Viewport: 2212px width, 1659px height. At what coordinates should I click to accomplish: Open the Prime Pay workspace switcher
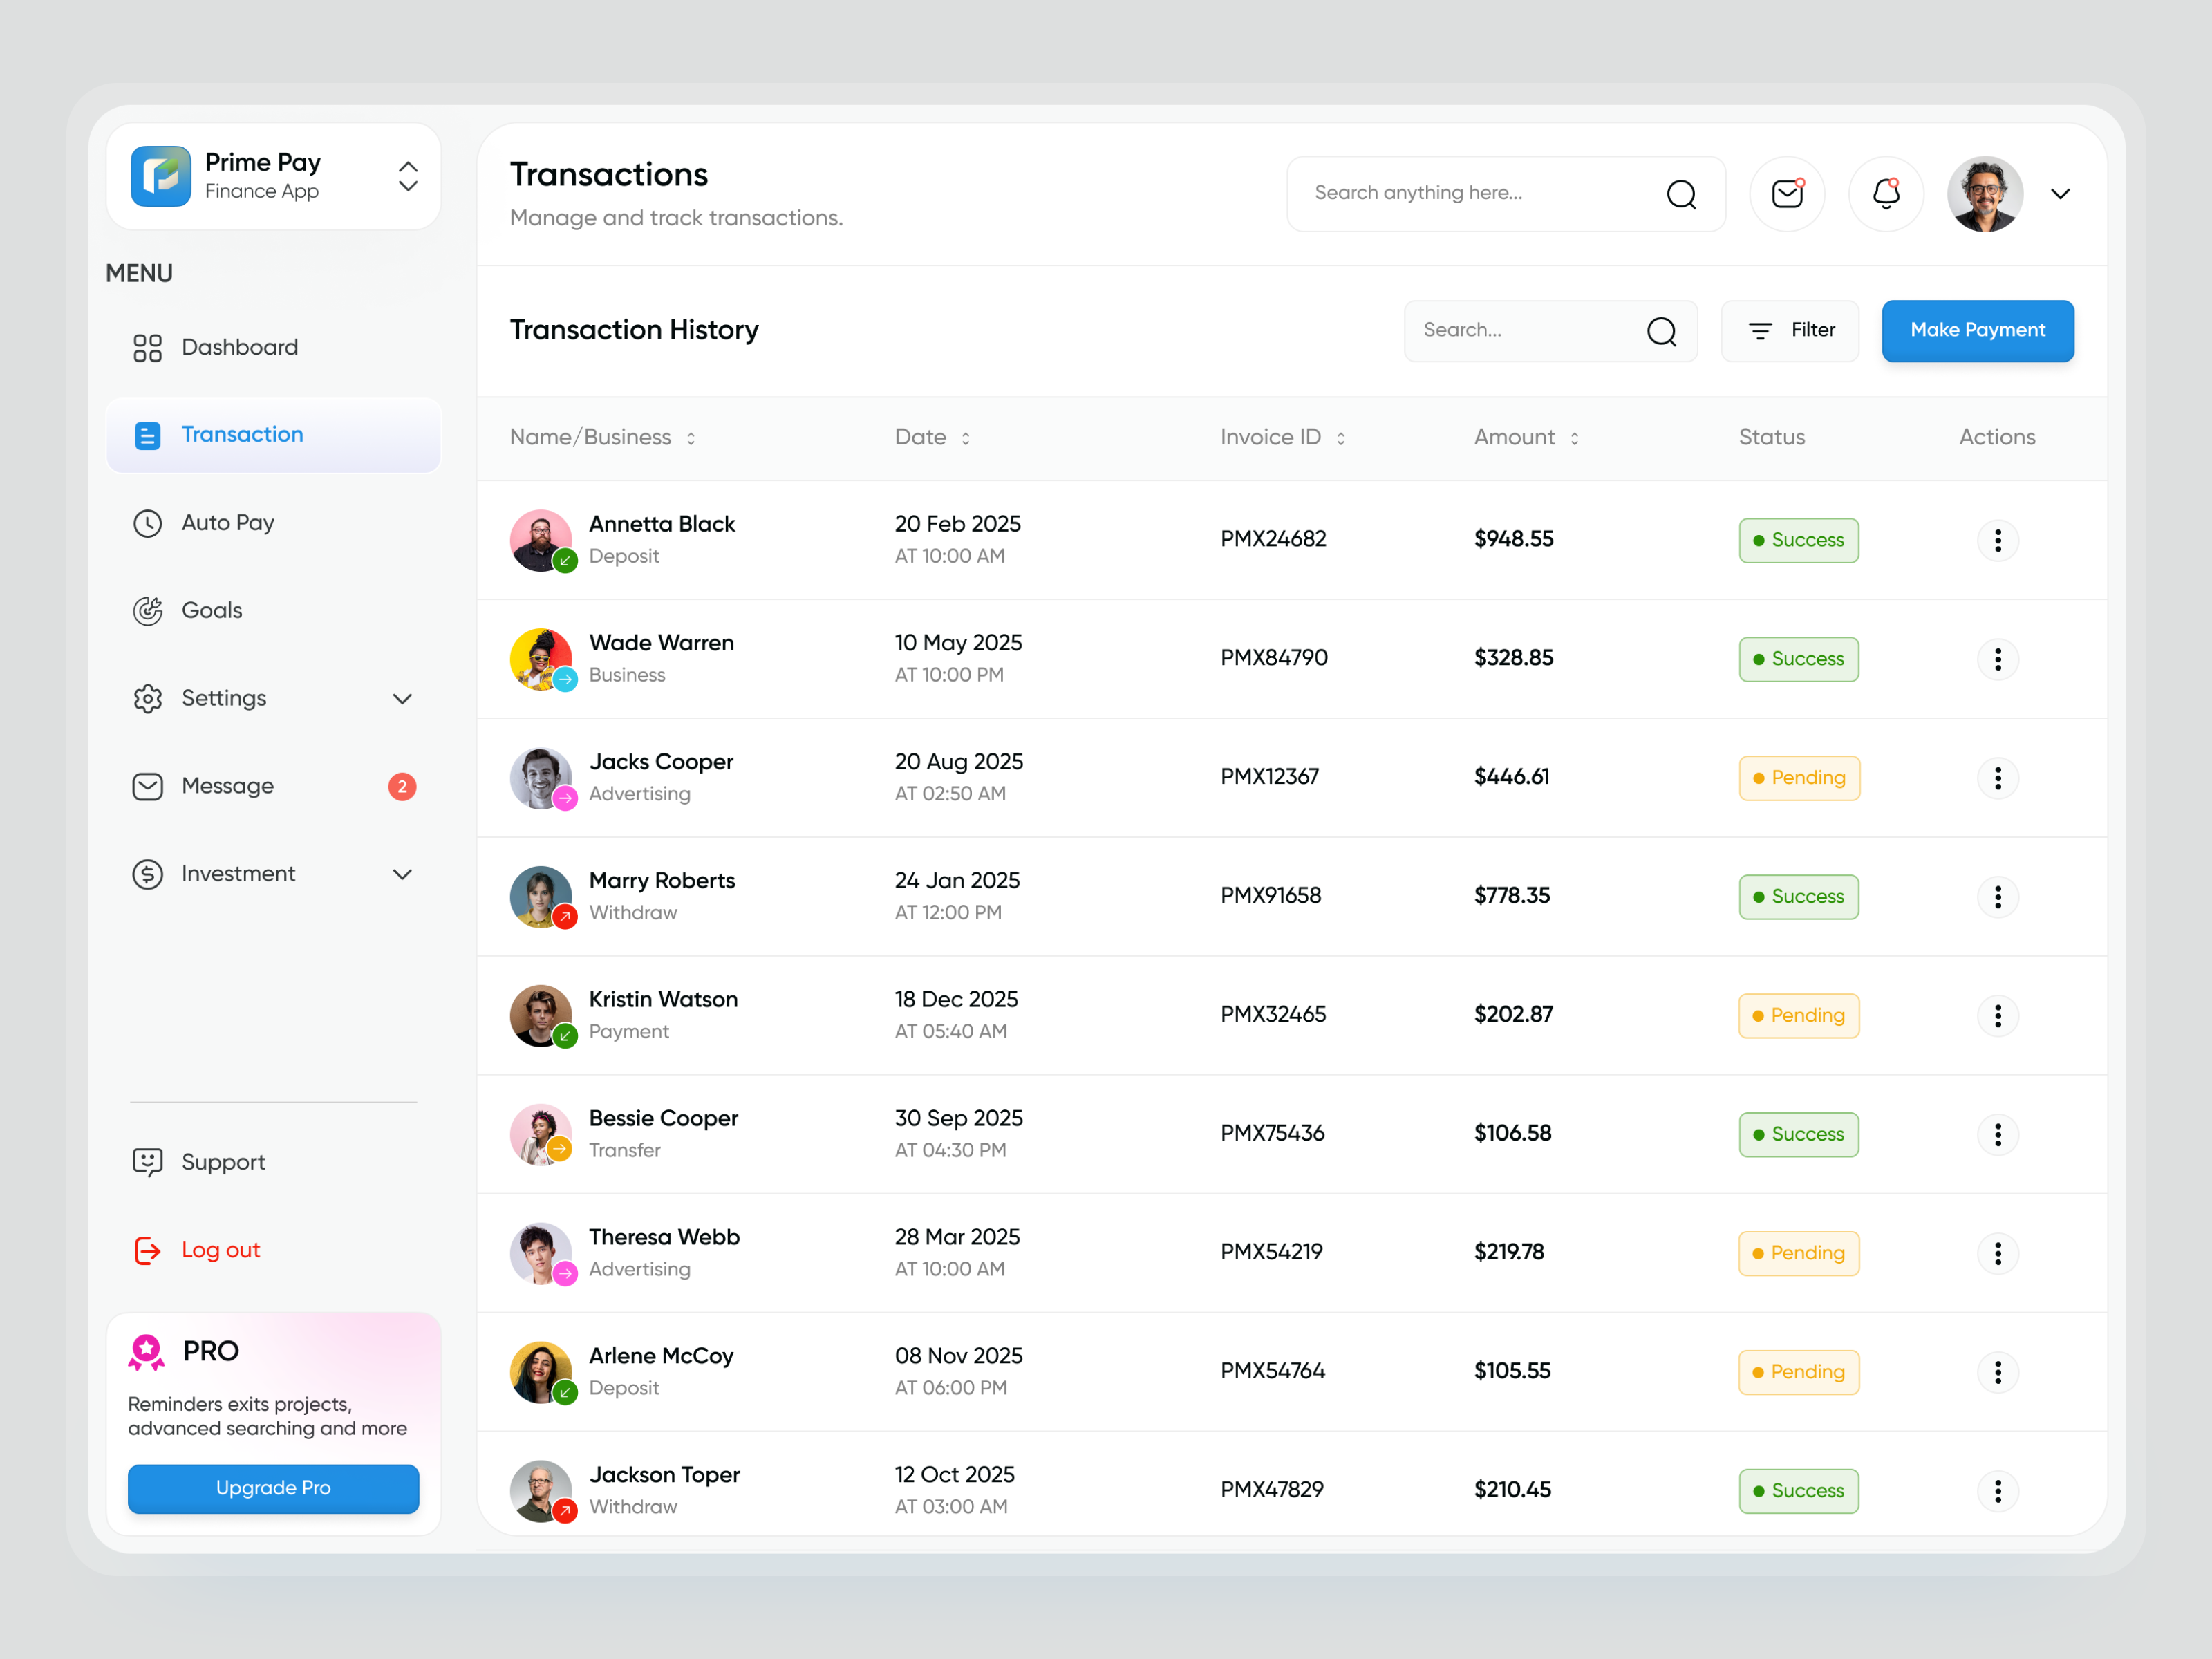pos(408,176)
